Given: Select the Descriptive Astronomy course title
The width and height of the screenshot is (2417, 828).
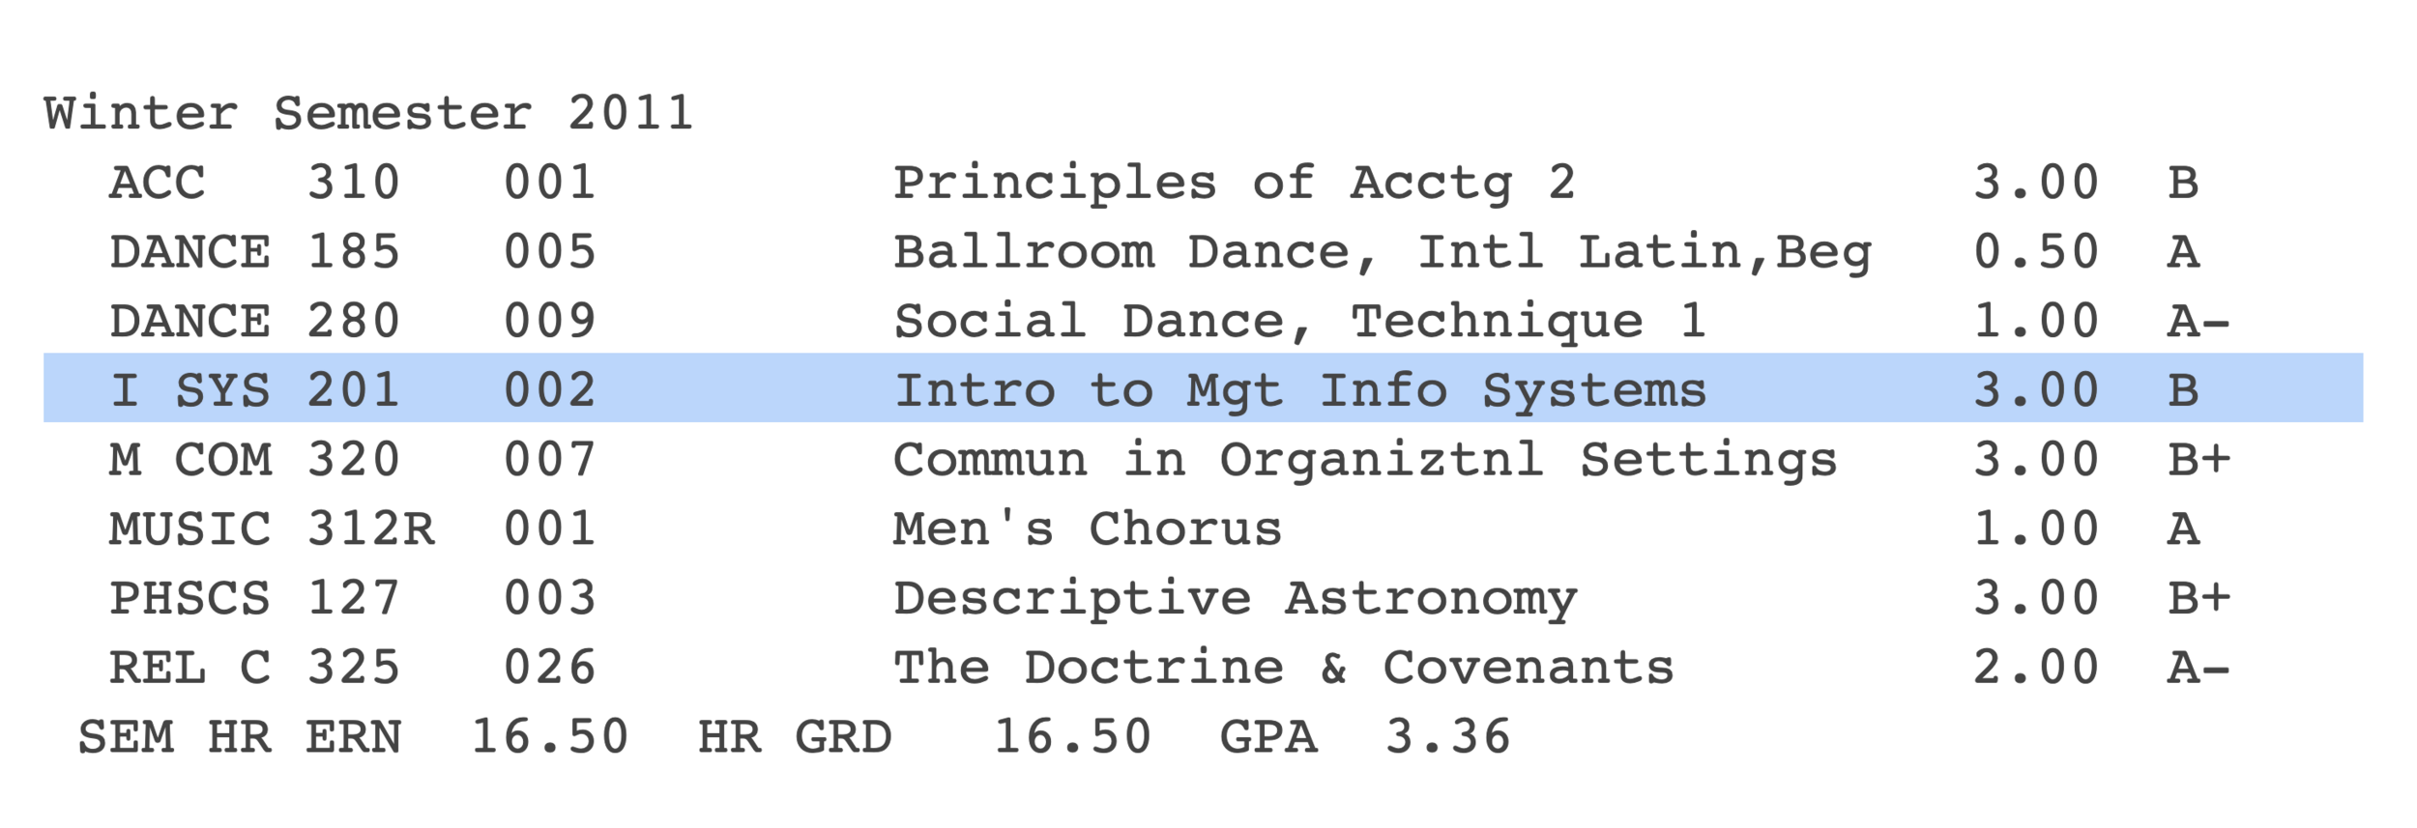Looking at the screenshot, I should click(x=1235, y=599).
